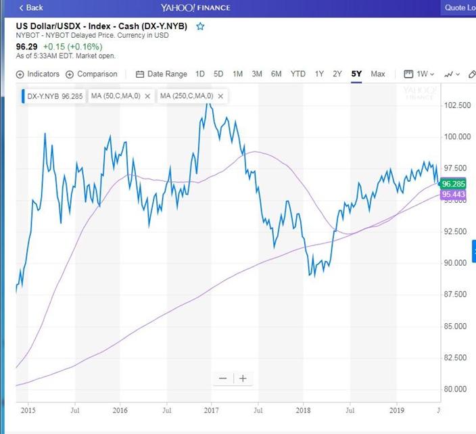Select the Max time range
This screenshot has width=476, height=434.
point(378,74)
